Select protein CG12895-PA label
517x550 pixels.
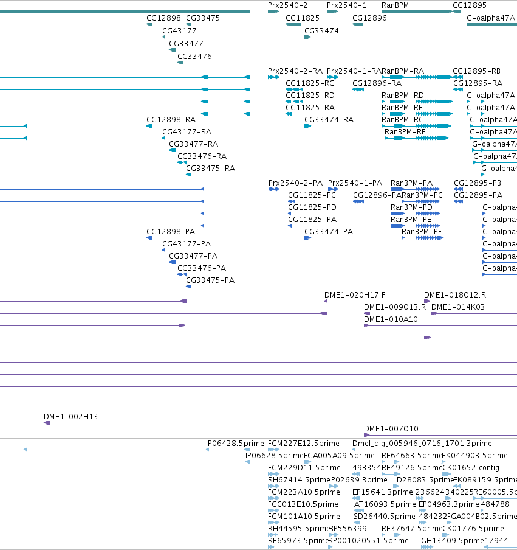point(478,195)
